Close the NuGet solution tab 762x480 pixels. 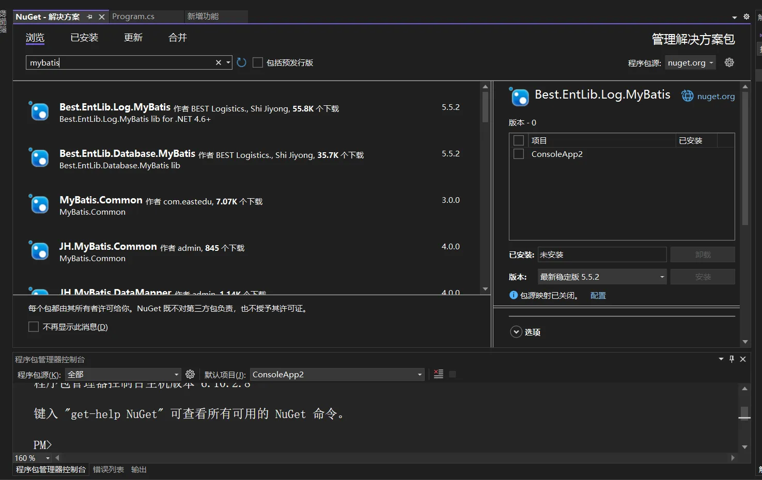pyautogui.click(x=102, y=17)
